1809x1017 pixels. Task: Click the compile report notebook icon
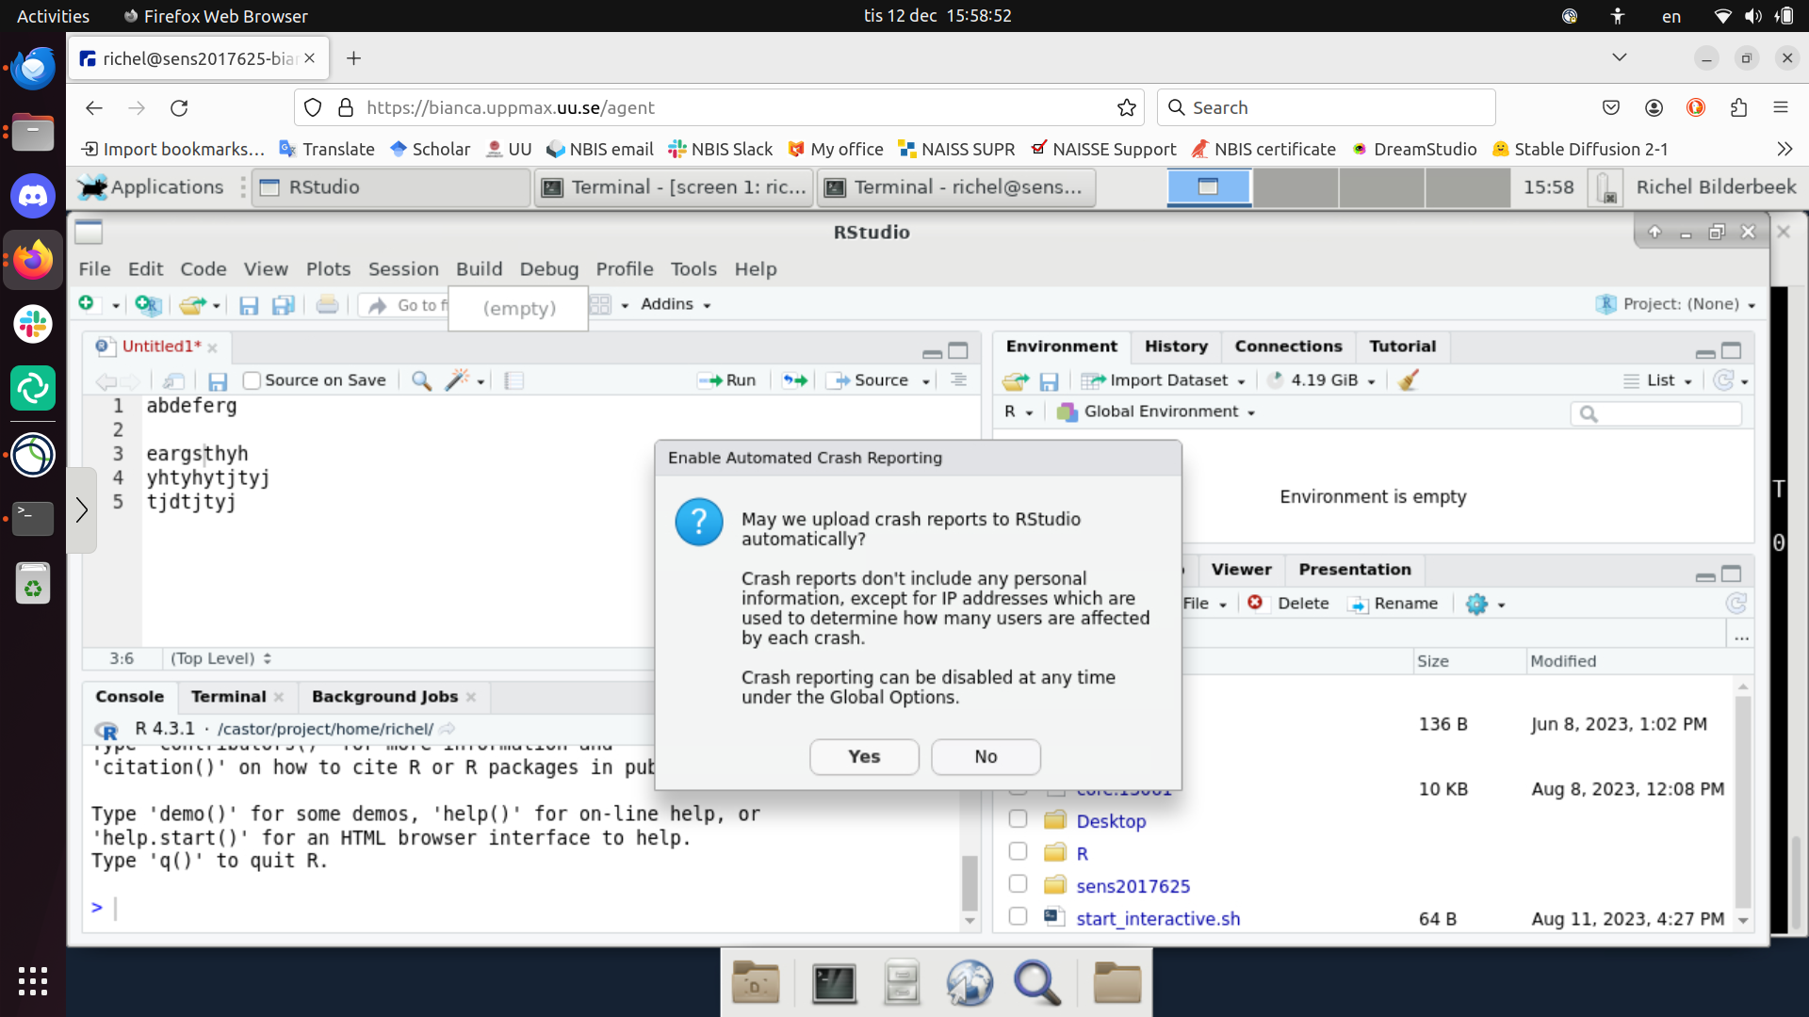point(513,380)
